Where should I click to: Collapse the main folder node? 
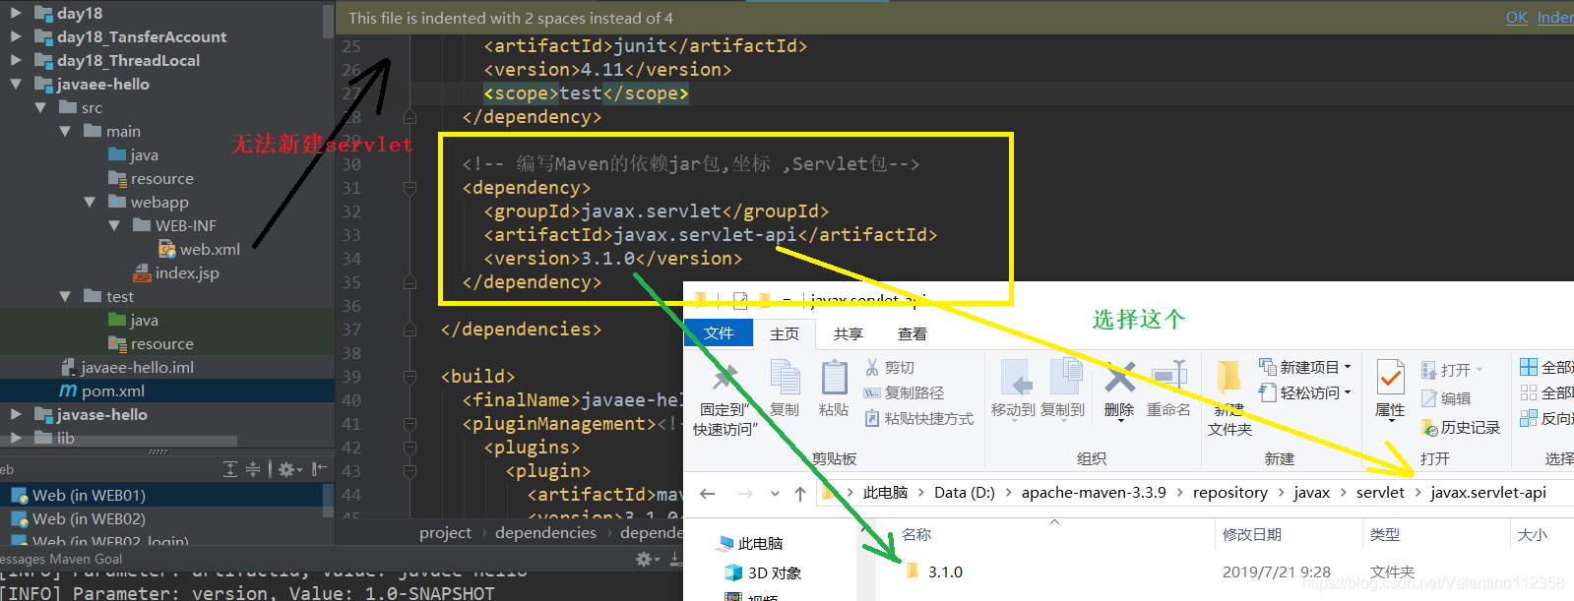65,131
